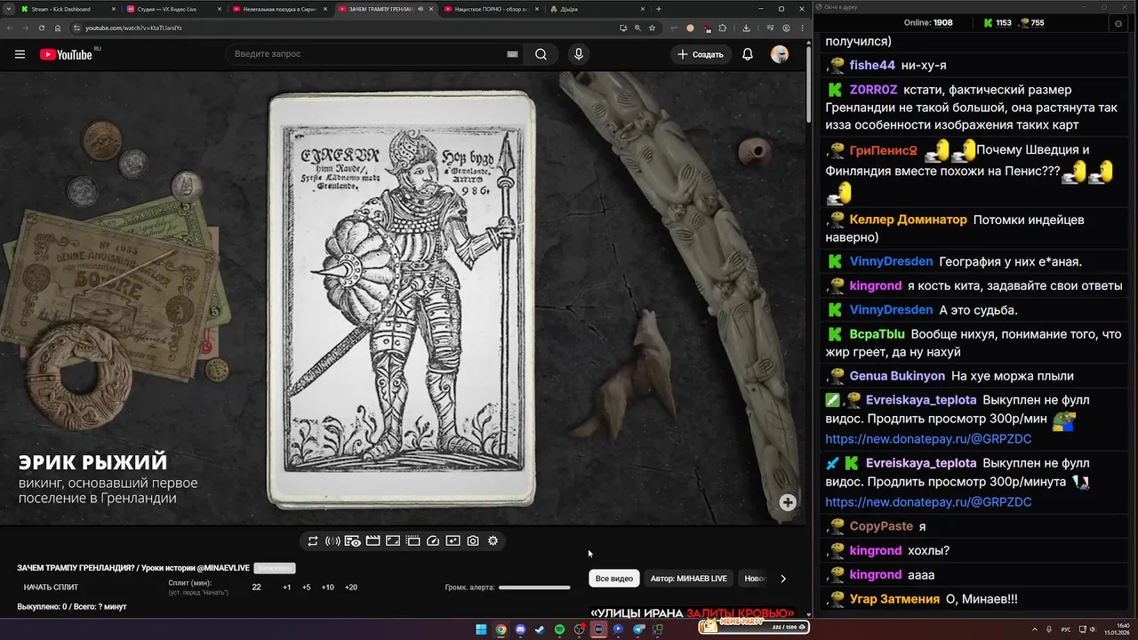Open Discord from the taskbar
The image size is (1138, 640).
520,629
